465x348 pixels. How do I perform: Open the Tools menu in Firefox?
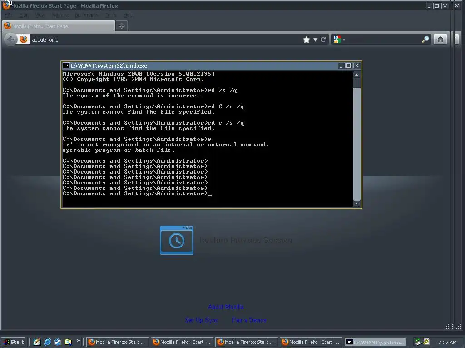pos(111,15)
